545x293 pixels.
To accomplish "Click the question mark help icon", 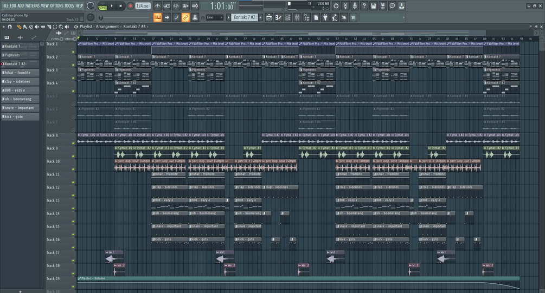I will [364, 6].
